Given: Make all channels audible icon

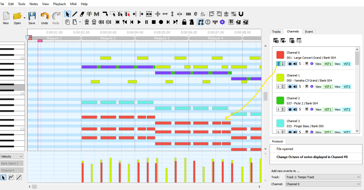Looking at the screenshot, I should (276, 41).
